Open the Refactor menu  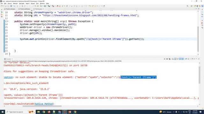(15, 3)
